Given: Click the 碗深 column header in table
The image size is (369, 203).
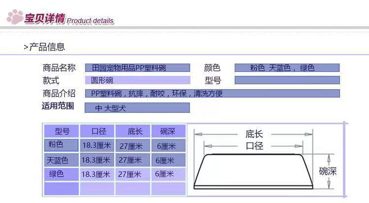Looking at the screenshot, I should click(168, 131).
